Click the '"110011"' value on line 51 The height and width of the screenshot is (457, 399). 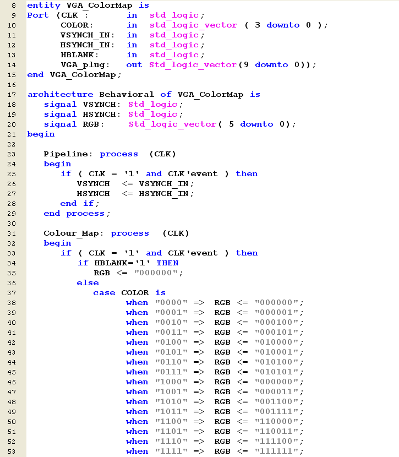[x=277, y=431]
